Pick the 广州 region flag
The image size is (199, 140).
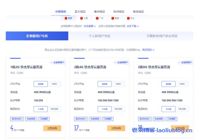point(97,18)
